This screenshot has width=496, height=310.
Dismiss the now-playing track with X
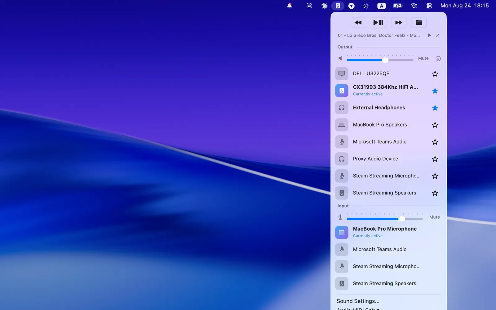coord(438,35)
